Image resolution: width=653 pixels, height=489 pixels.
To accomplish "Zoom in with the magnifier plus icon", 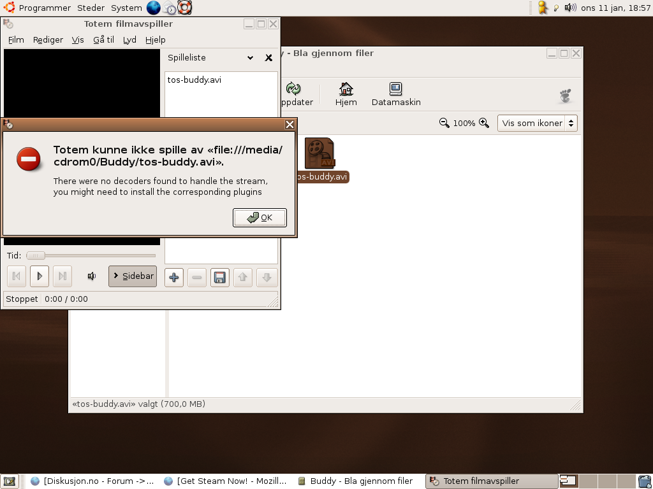I will 483,123.
